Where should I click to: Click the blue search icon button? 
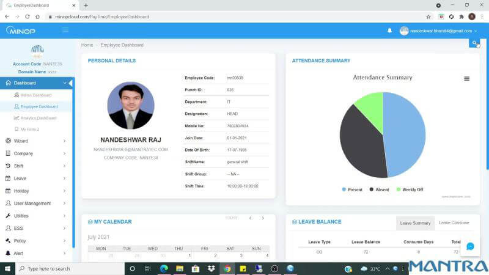coord(474,43)
